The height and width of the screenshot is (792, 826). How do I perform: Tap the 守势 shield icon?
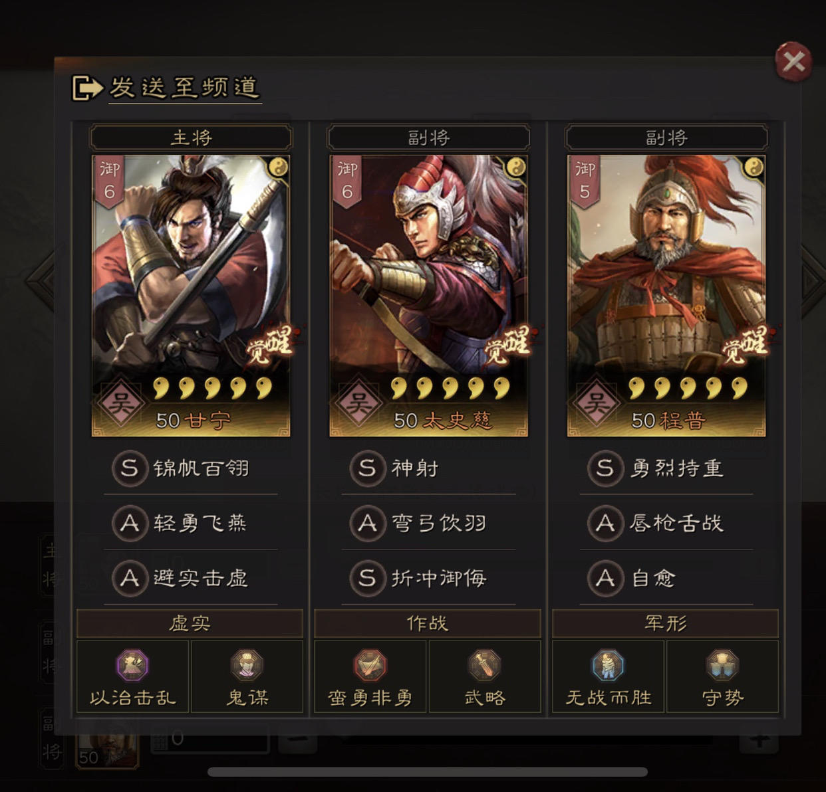coord(723,665)
